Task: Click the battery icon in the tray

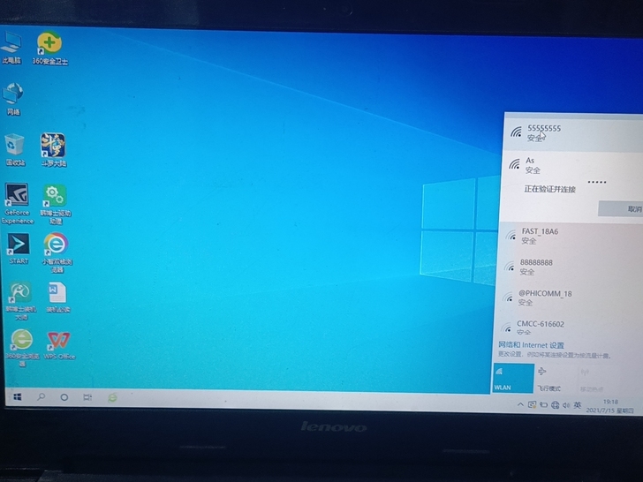Action: pos(543,405)
